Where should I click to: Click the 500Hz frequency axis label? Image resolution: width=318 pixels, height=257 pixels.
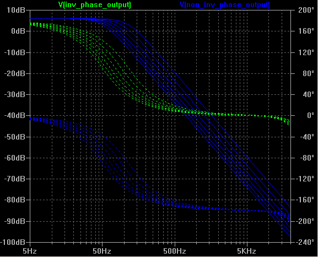175,251
